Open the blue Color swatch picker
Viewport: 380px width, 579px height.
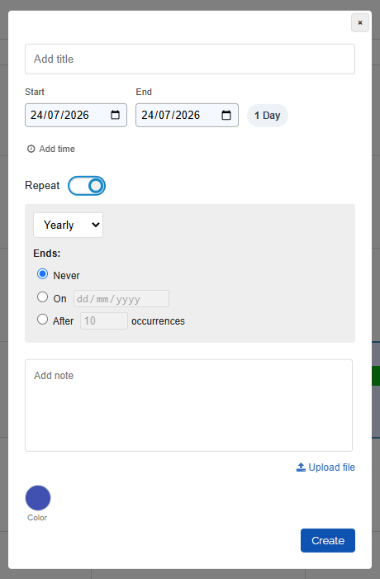point(38,498)
